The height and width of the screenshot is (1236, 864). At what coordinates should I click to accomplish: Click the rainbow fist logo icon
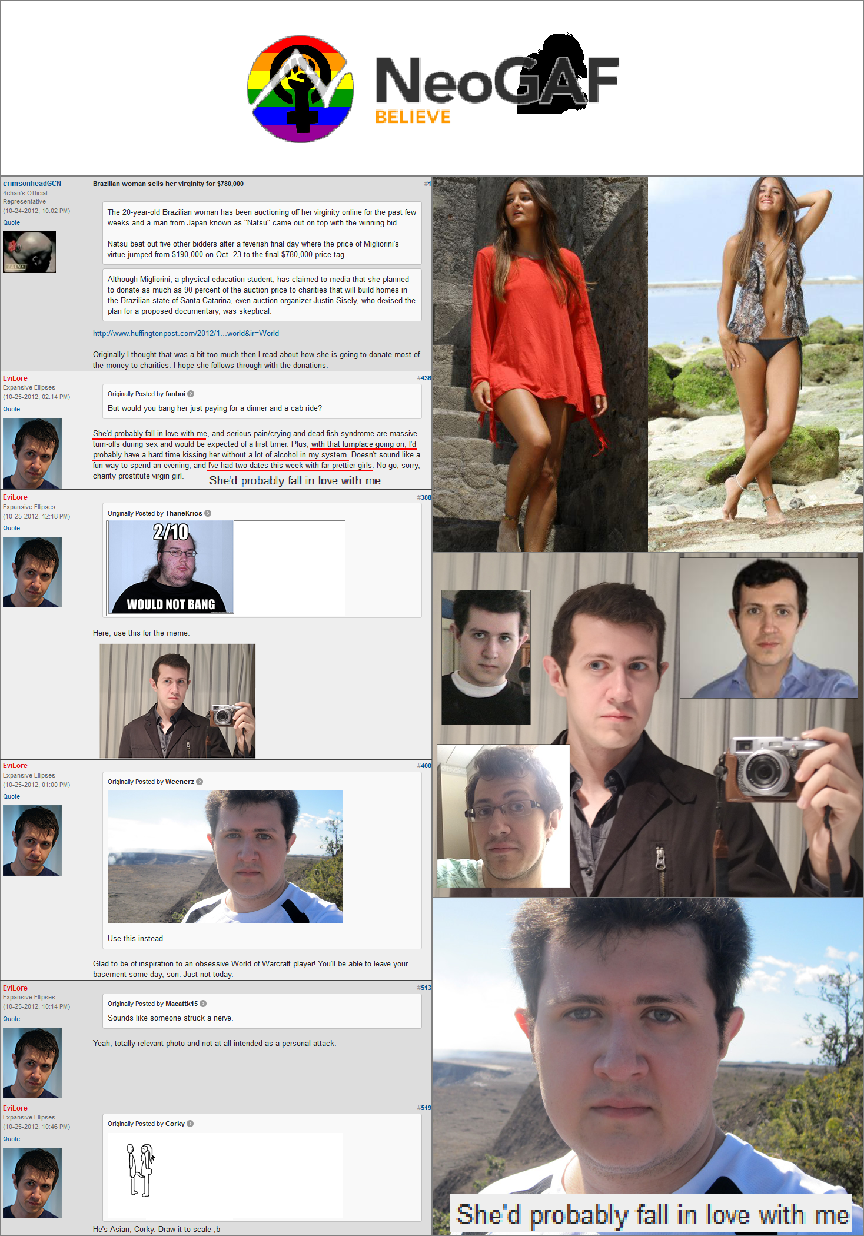[300, 88]
